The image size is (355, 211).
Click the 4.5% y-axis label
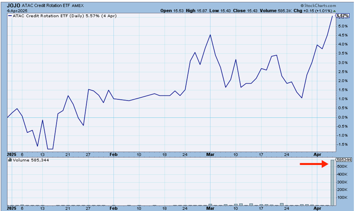pyautogui.click(x=343, y=35)
